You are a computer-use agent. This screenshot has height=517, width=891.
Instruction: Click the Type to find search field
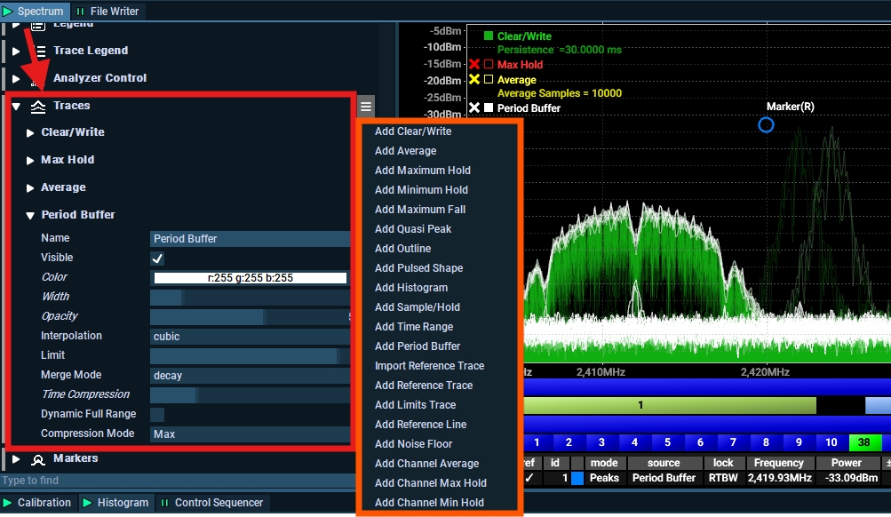click(178, 481)
